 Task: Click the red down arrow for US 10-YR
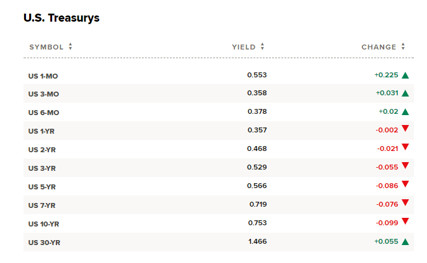[x=405, y=222]
